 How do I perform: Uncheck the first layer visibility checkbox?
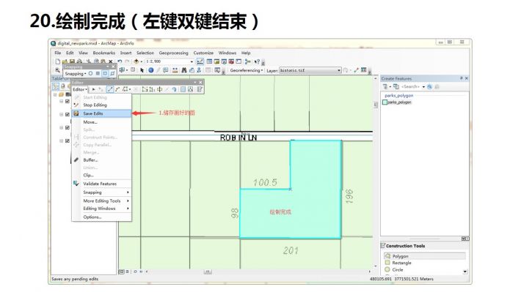68,102
